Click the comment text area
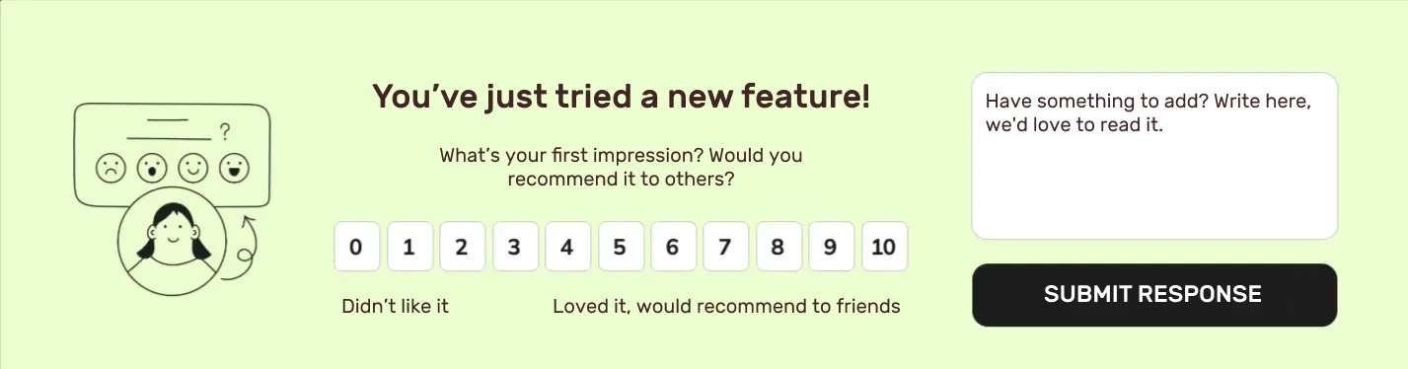 [1154, 156]
